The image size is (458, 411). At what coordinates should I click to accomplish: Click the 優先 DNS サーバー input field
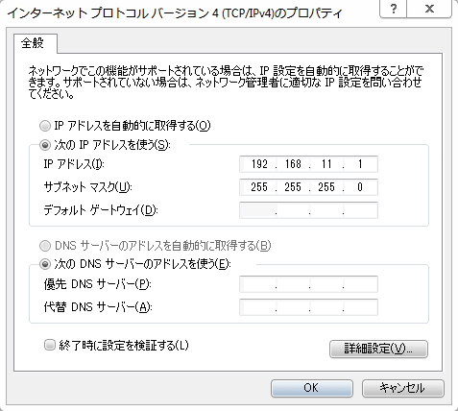308,284
